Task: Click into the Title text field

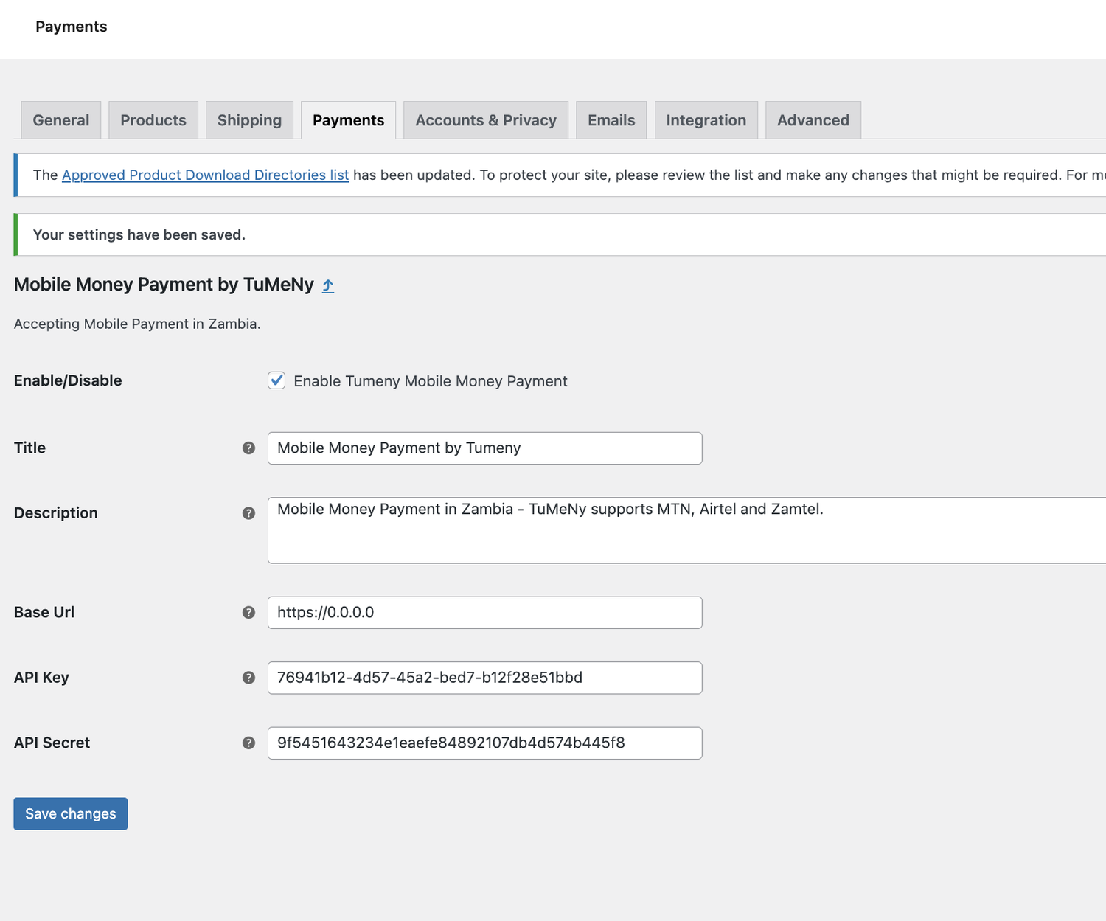Action: pos(484,448)
